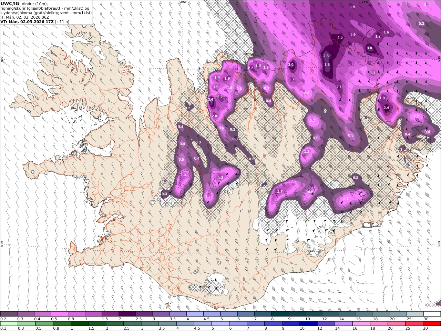The width and height of the screenshot is (441, 331).
Task: Click the 1.2 precipitation value on the map
Action: click(307, 151)
